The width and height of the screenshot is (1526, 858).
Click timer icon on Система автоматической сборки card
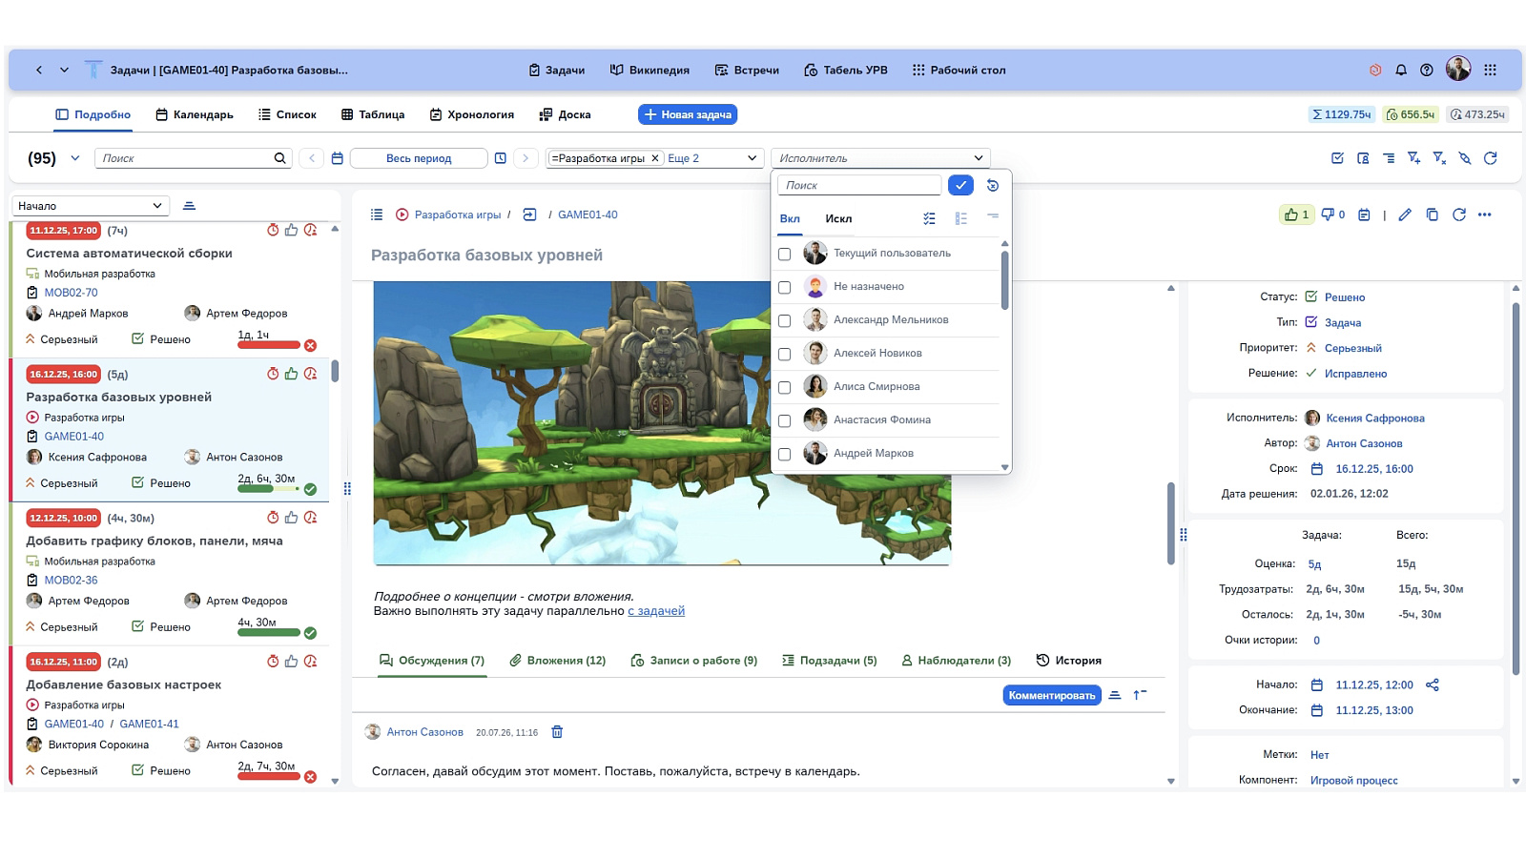tap(273, 230)
